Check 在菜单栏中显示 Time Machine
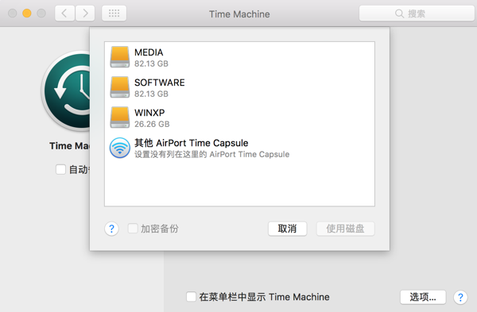 (191, 297)
